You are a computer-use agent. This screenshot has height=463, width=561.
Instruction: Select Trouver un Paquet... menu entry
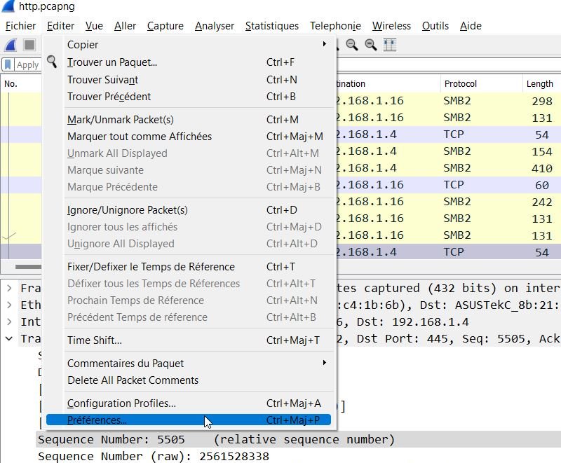(112, 62)
